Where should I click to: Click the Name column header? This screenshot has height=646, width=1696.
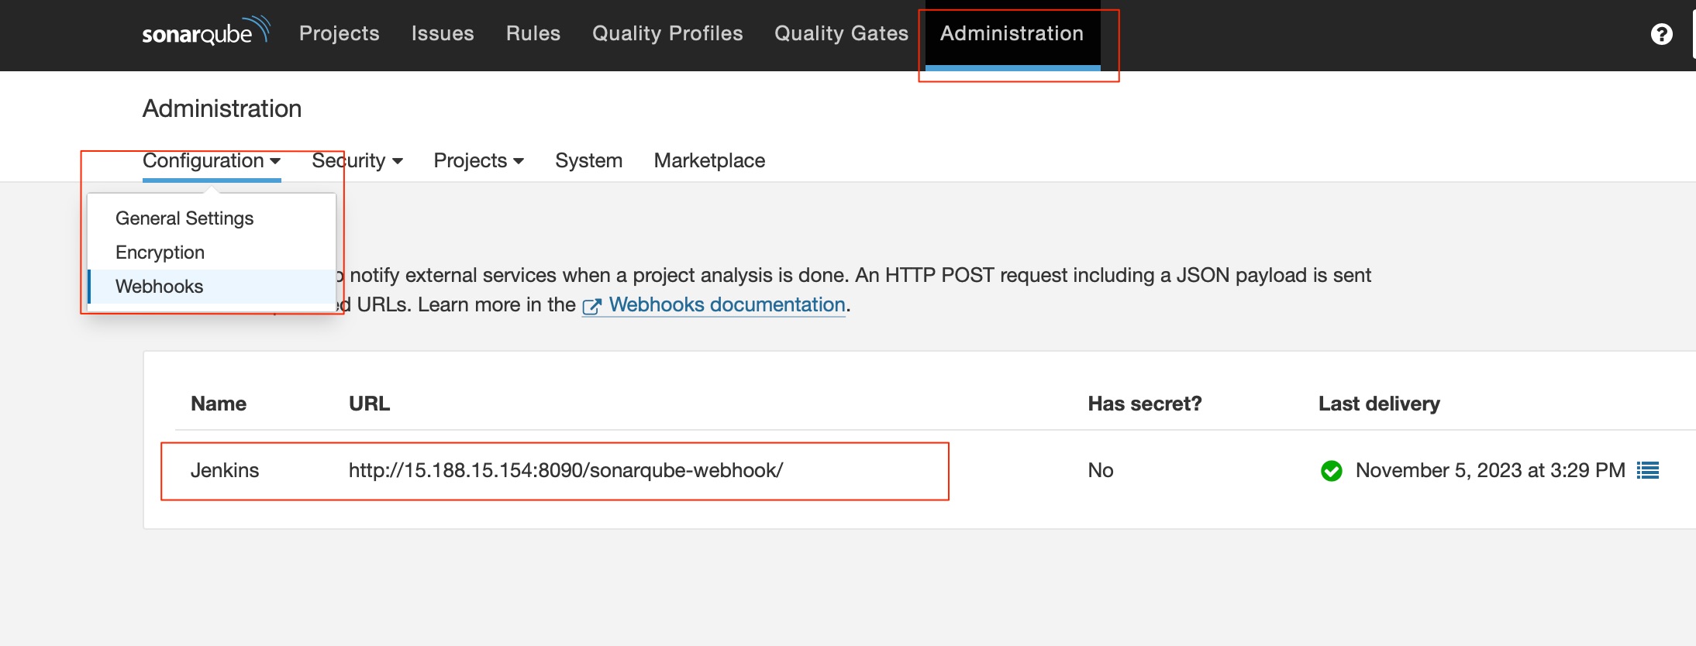tap(219, 404)
